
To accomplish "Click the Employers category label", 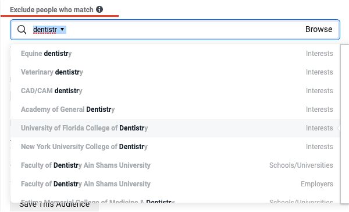I will click(317, 184).
